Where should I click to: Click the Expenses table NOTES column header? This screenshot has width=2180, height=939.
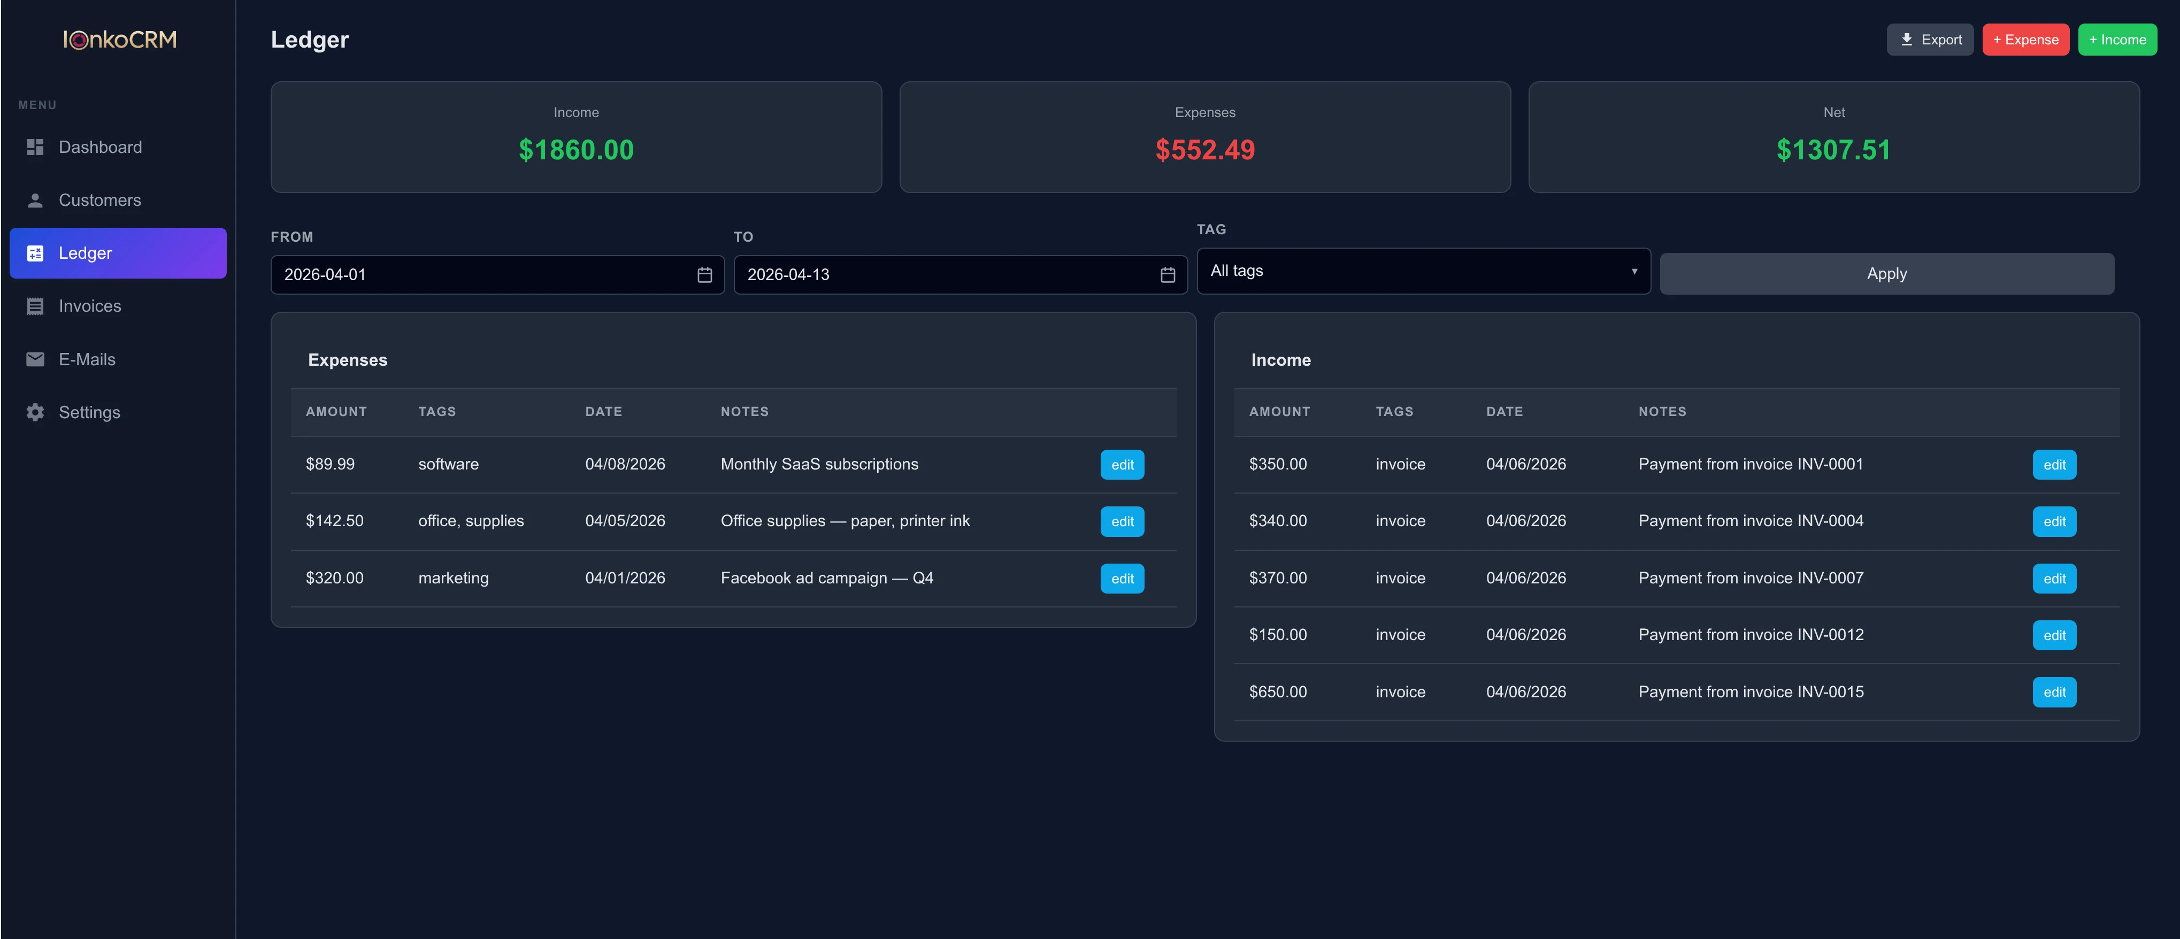pyautogui.click(x=744, y=412)
